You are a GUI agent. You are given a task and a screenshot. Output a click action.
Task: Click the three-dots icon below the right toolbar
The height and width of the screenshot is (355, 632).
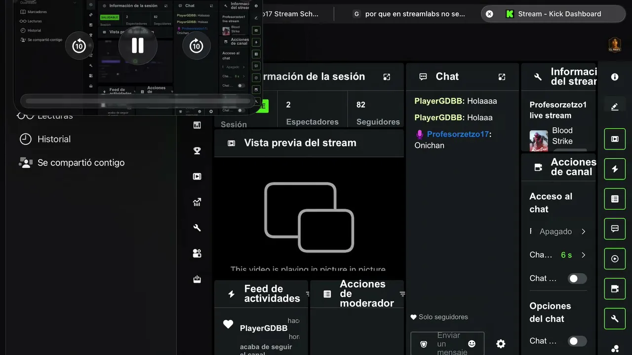click(x=615, y=349)
